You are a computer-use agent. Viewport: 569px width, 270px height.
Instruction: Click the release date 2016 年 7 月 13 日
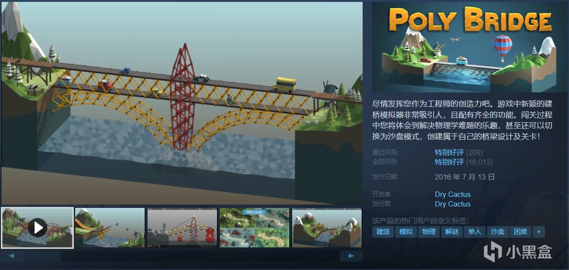pyautogui.click(x=465, y=177)
